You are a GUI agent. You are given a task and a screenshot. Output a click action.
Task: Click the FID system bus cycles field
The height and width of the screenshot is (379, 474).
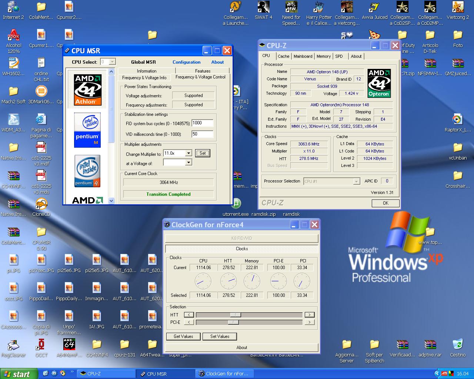click(202, 123)
